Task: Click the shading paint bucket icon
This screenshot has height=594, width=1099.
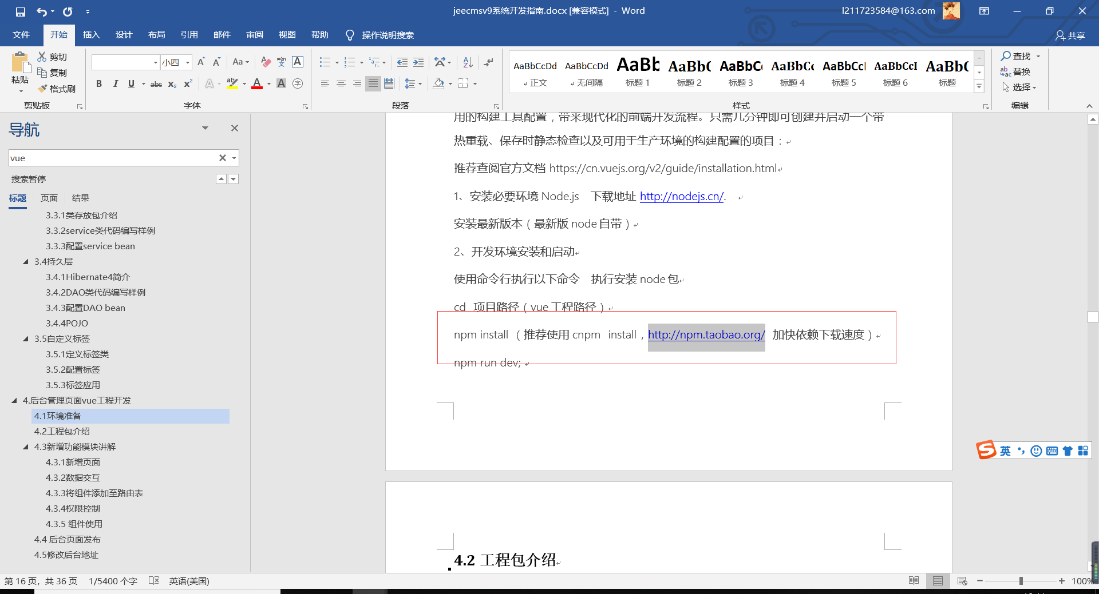Action: pos(438,83)
